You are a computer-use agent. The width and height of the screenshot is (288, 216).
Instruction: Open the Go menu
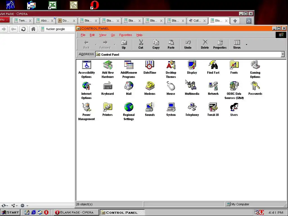pos(113,35)
